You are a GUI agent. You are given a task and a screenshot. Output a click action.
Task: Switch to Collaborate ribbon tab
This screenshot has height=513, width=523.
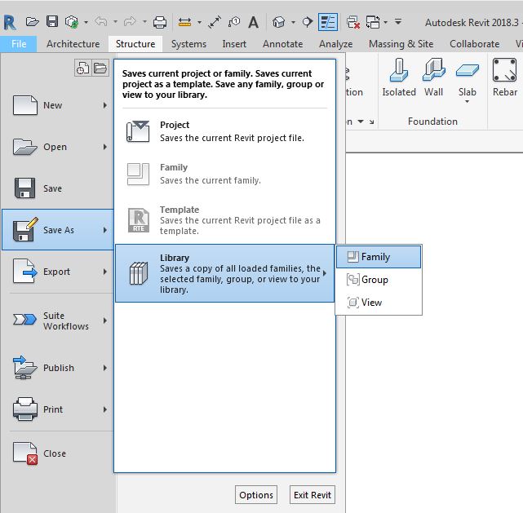click(474, 44)
